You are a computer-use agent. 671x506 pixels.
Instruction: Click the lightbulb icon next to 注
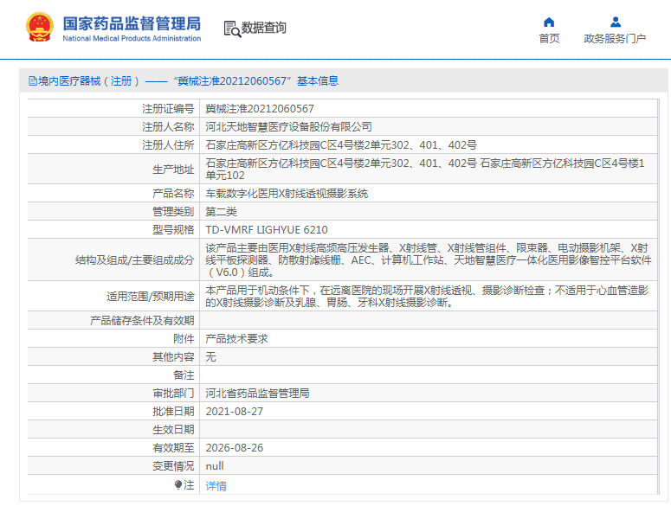(178, 484)
